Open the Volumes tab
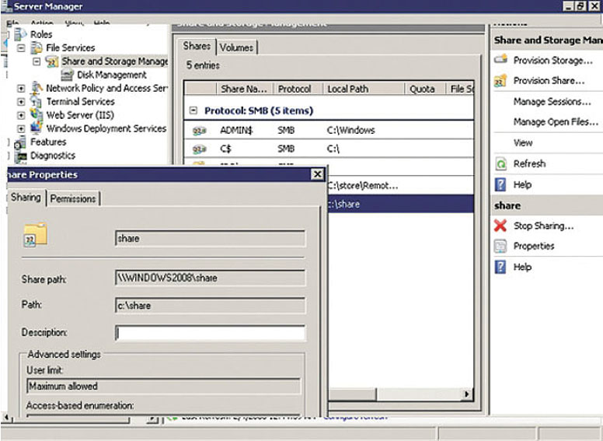The image size is (603, 441). click(x=236, y=47)
